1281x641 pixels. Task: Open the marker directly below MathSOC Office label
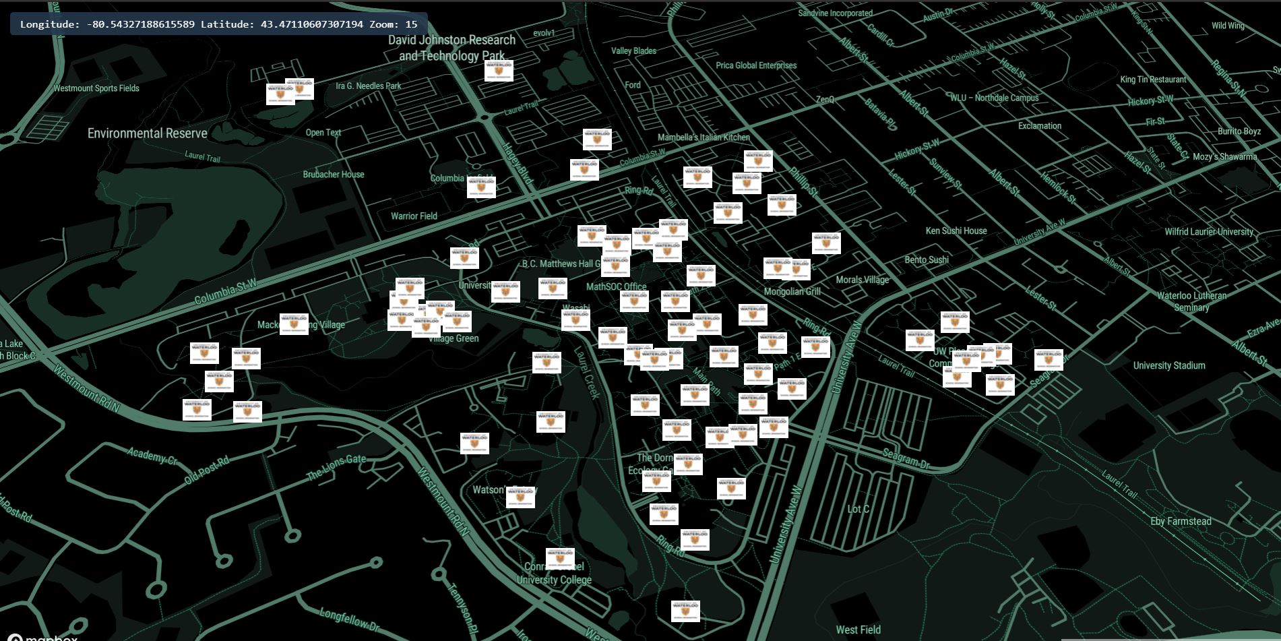coord(634,301)
